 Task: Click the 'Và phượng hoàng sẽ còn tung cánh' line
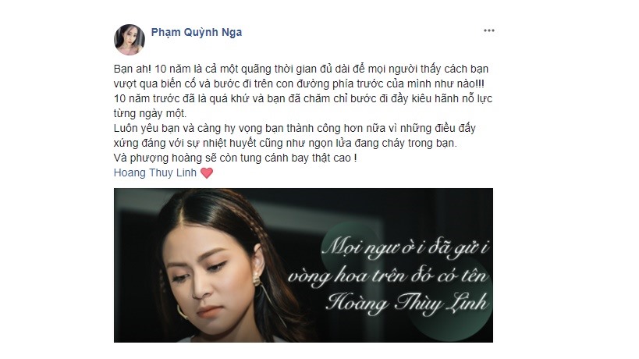click(x=235, y=158)
